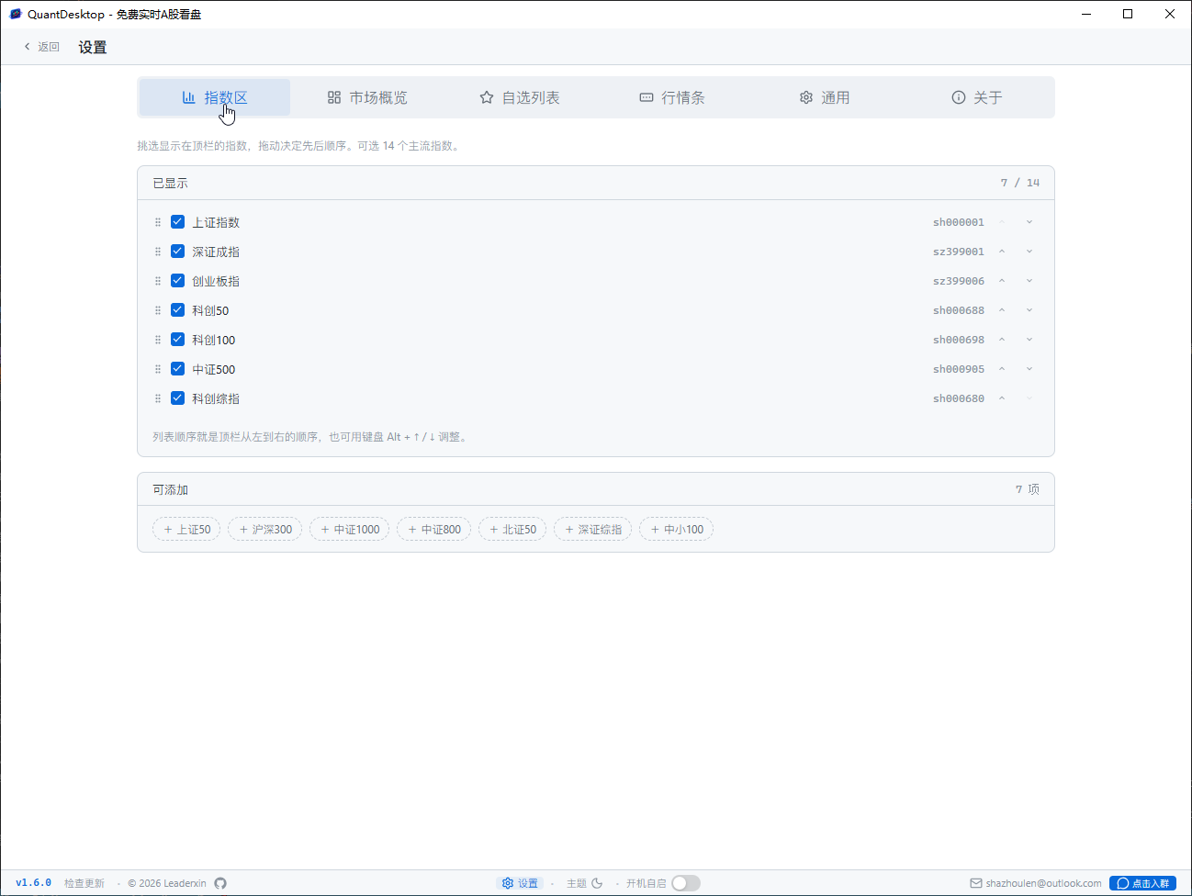The height and width of the screenshot is (896, 1192).
Task: Uncheck the 科创50 checkbox
Action: coord(178,310)
